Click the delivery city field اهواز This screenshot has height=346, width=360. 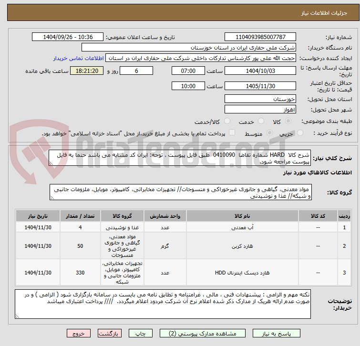pyautogui.click(x=260, y=110)
